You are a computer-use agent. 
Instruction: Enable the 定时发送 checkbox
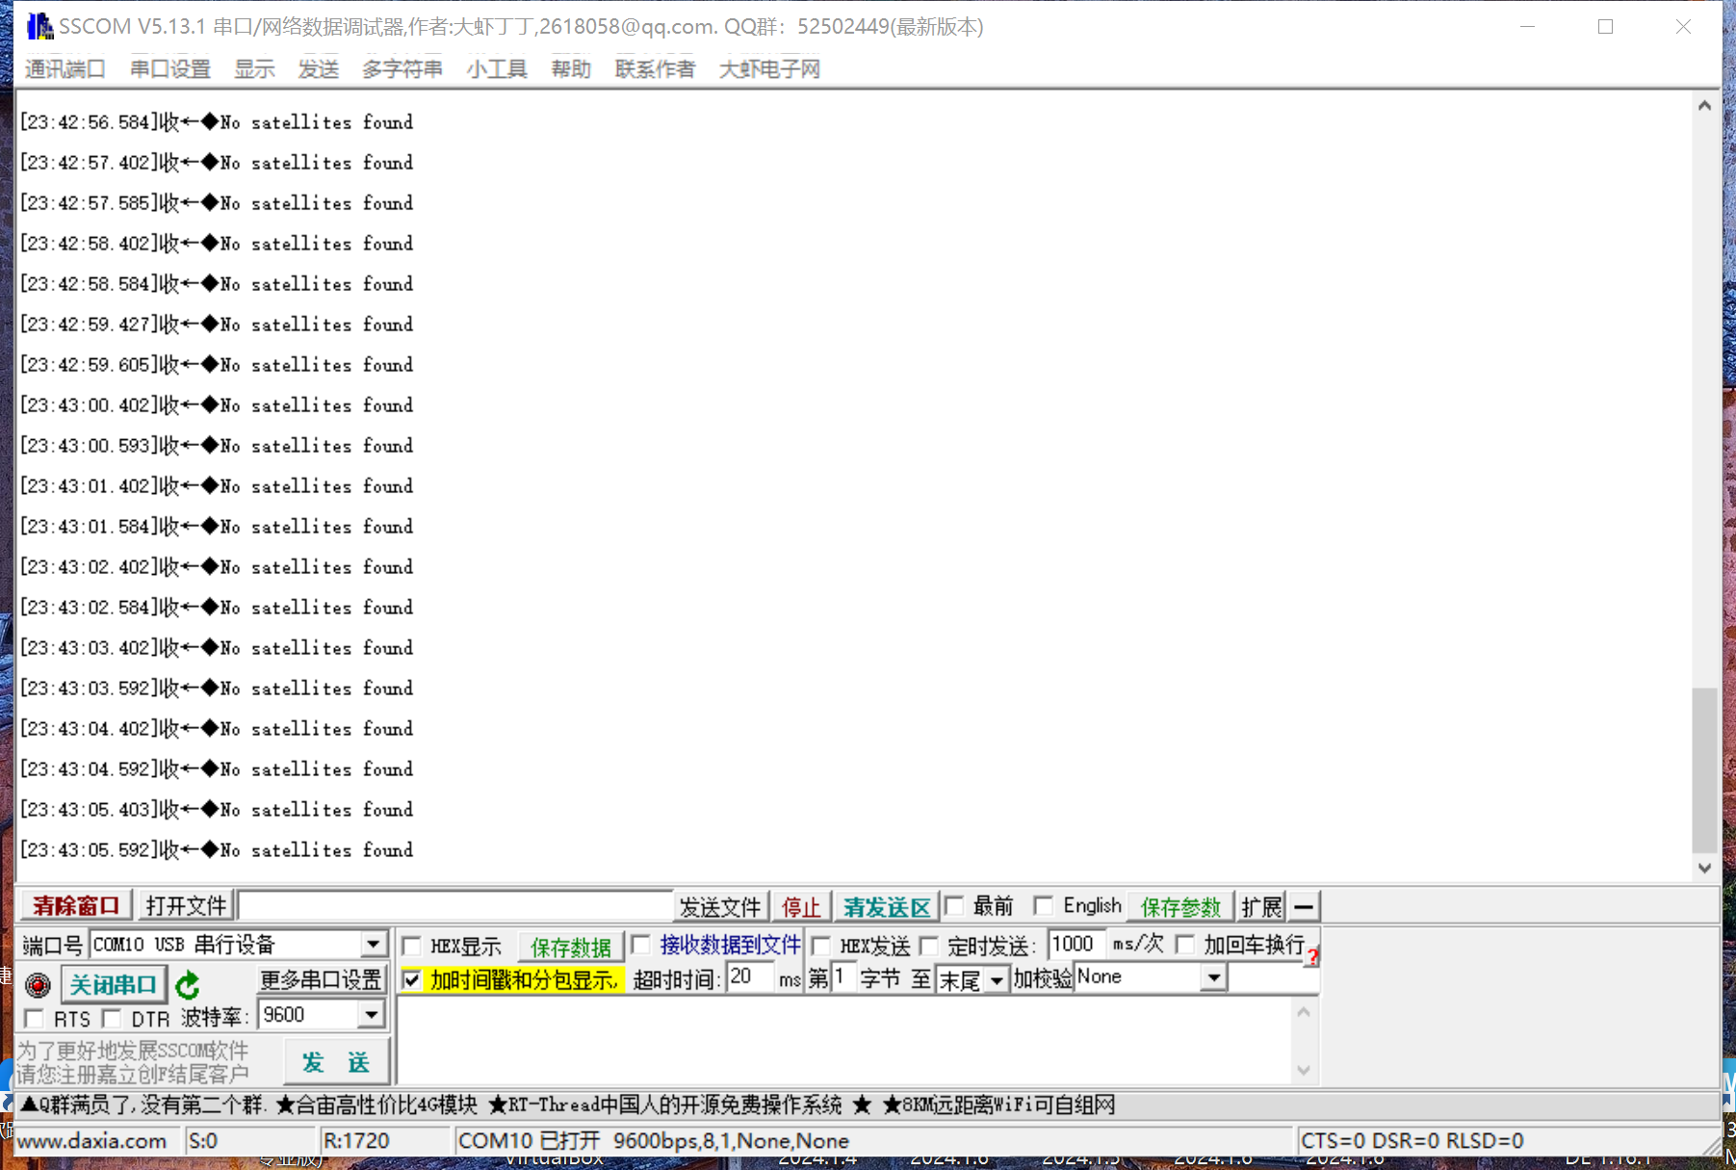pos(929,946)
